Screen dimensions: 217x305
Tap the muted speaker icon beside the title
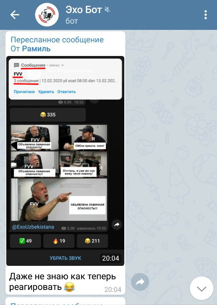pos(107,10)
